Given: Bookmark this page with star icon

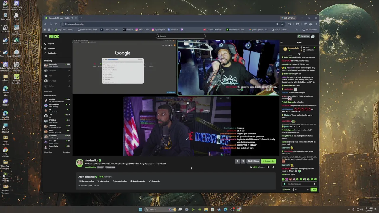Looking at the screenshot, I should click(x=282, y=24).
